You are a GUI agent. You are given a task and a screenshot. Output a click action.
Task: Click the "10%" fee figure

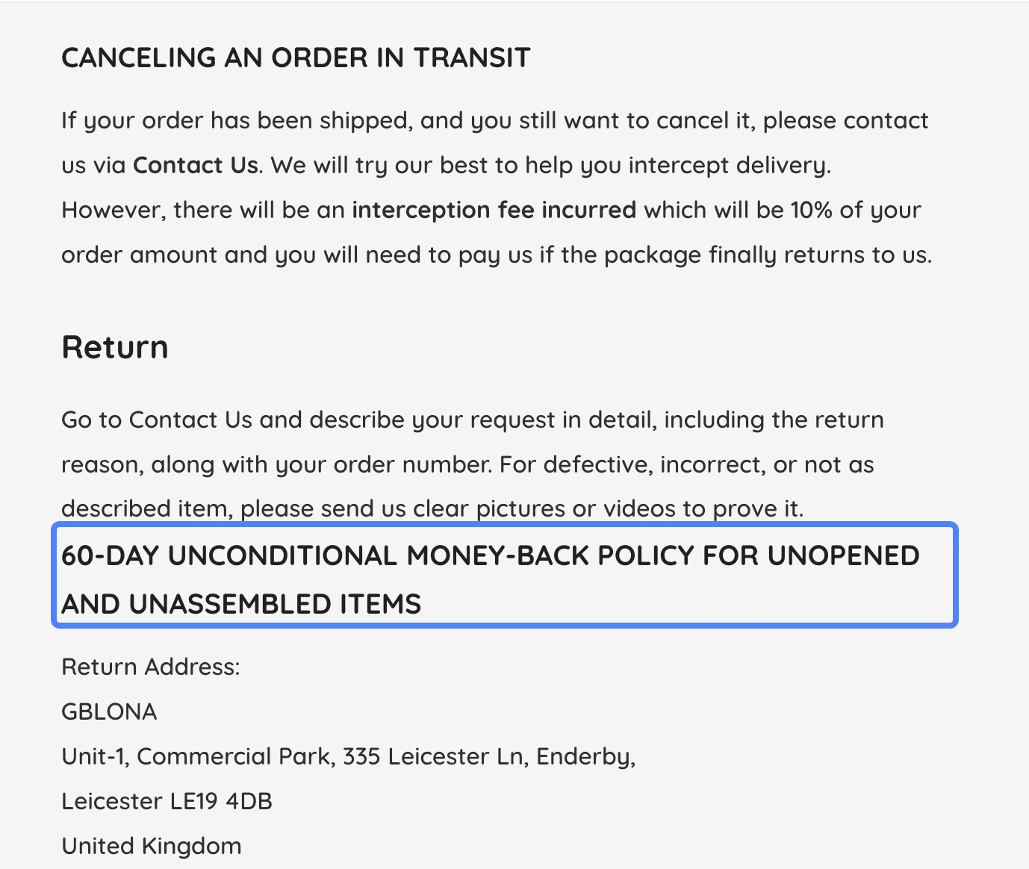pyautogui.click(x=811, y=210)
